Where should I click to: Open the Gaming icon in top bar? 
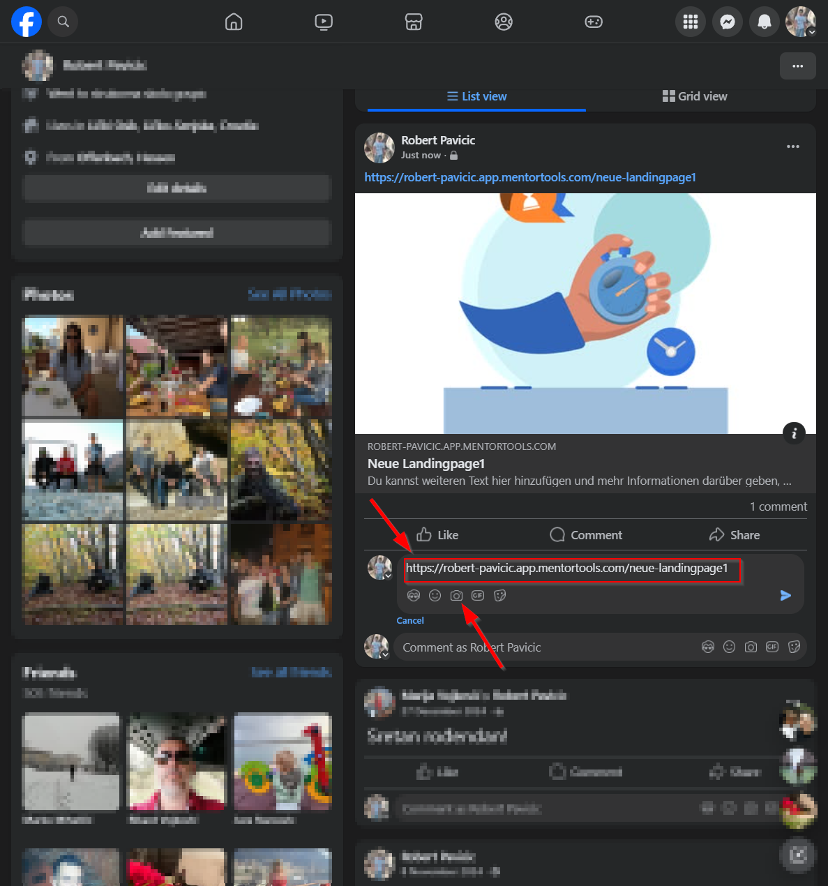(x=594, y=22)
